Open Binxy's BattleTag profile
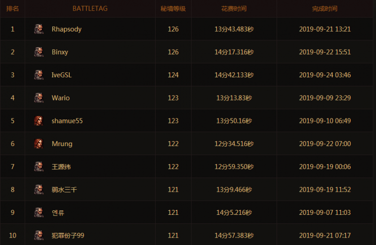The image size is (376, 245). (60, 52)
